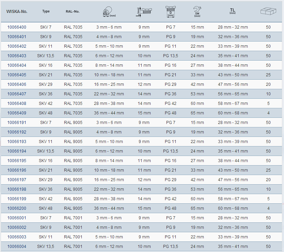Open article number 10066193

(x=17, y=142)
